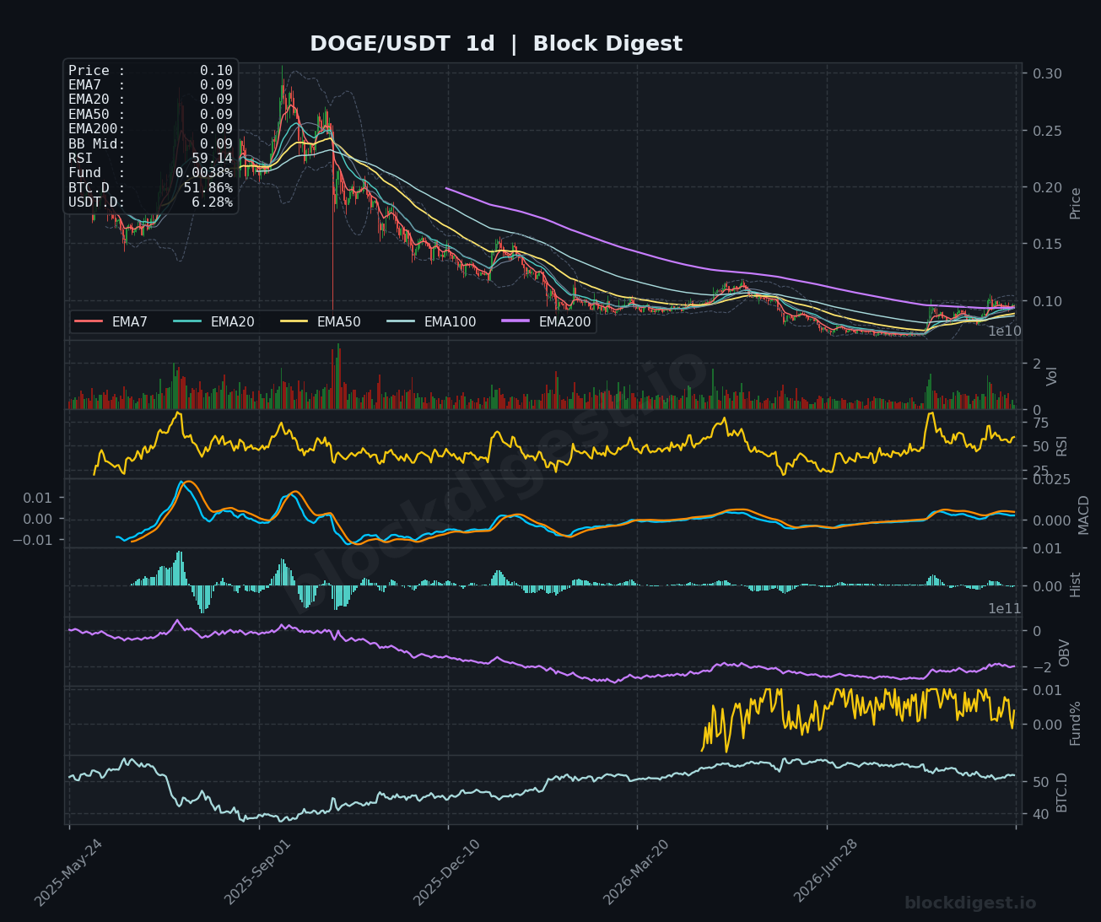Click the Price axis title on the right

[x=1075, y=202]
